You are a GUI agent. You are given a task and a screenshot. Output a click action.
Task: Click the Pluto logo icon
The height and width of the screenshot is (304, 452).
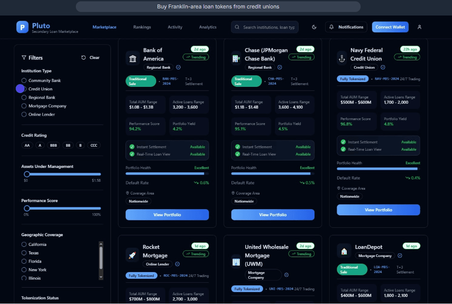coord(22,27)
